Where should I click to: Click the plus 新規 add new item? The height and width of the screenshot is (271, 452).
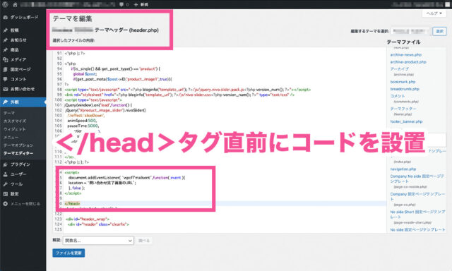tap(141, 5)
